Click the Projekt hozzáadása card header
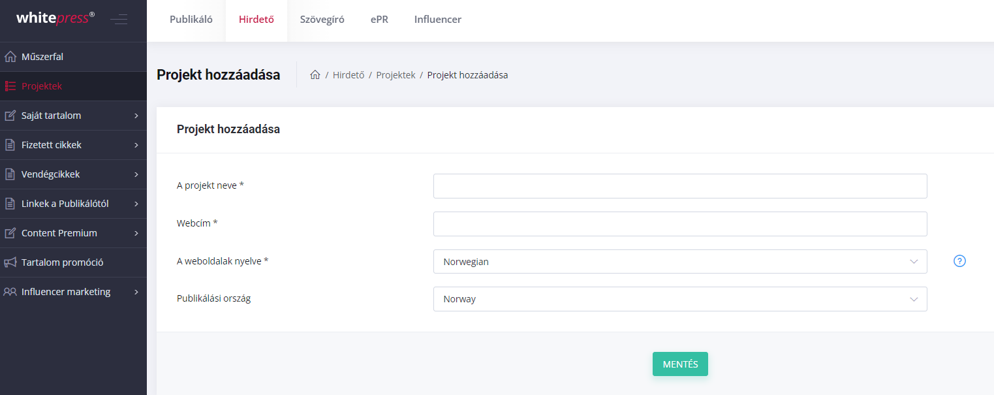Image resolution: width=994 pixels, height=395 pixels. (228, 129)
